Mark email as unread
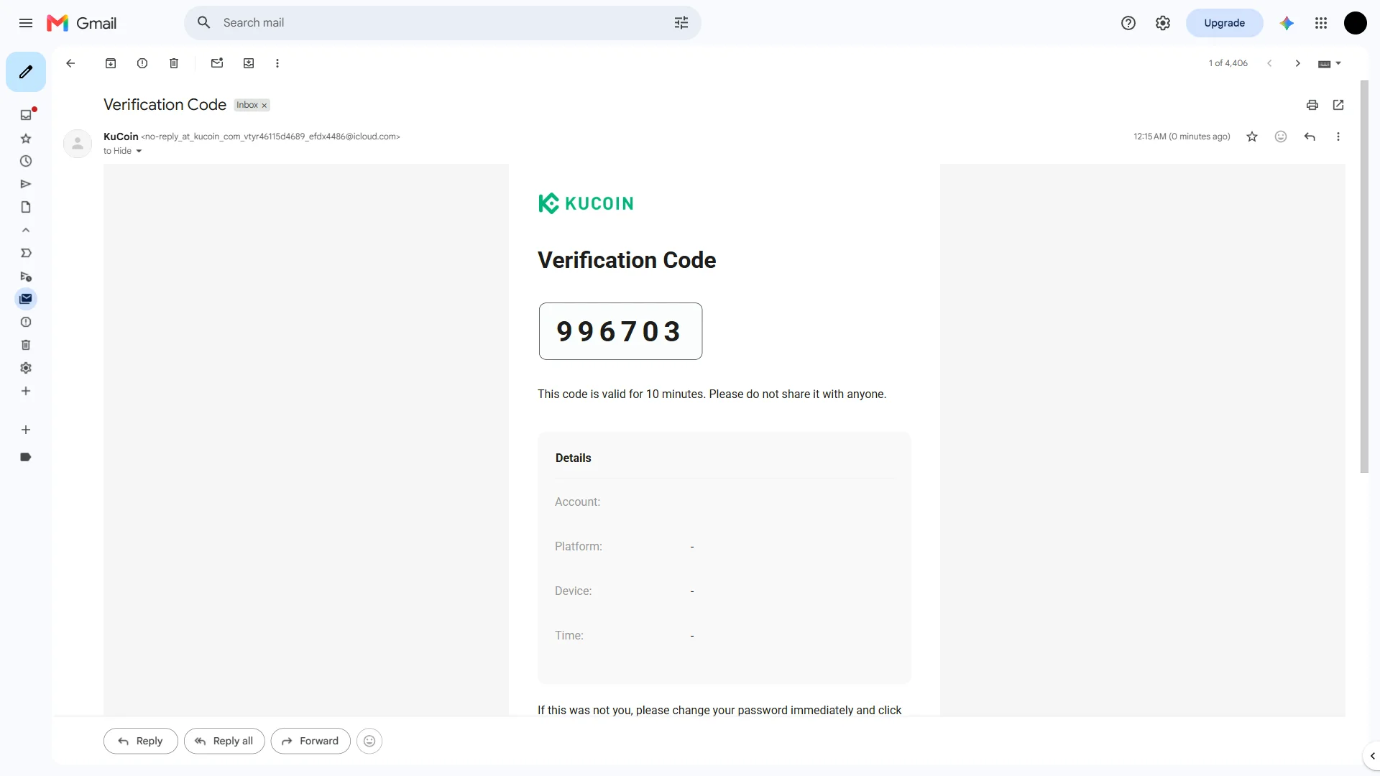This screenshot has width=1380, height=776. coord(217,63)
